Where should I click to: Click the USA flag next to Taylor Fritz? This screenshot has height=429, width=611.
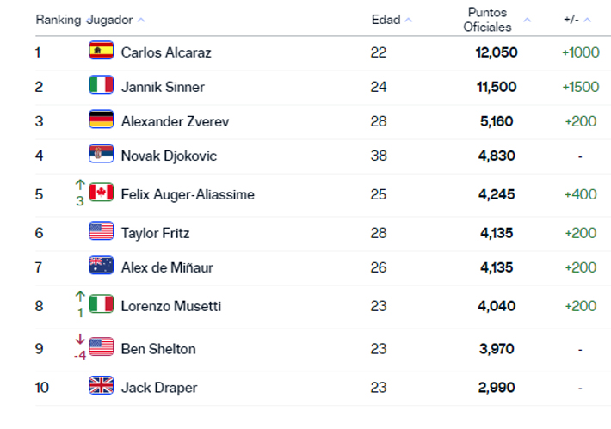point(101,231)
